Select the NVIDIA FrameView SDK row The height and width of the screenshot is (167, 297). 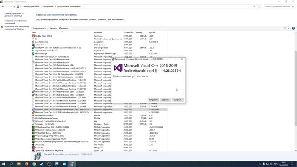(x=99, y=127)
